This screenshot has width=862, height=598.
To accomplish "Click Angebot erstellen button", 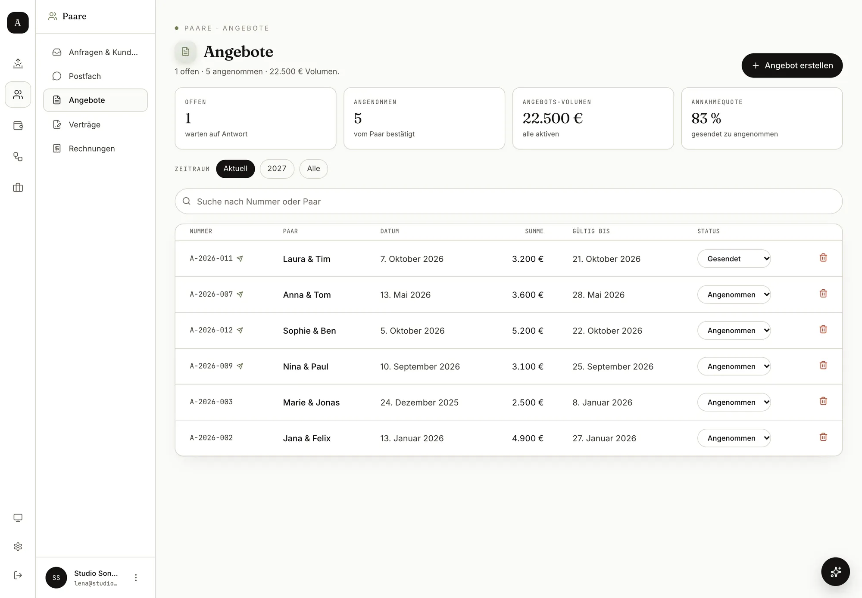I will point(792,65).
